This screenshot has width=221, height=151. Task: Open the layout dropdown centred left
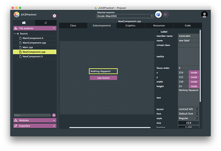click(188, 109)
